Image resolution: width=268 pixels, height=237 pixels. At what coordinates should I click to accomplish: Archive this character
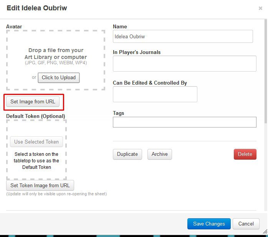pyautogui.click(x=160, y=154)
